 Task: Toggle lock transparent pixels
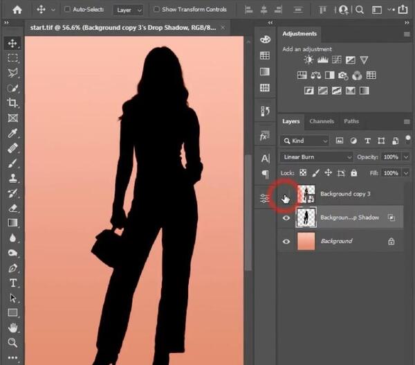coord(303,173)
